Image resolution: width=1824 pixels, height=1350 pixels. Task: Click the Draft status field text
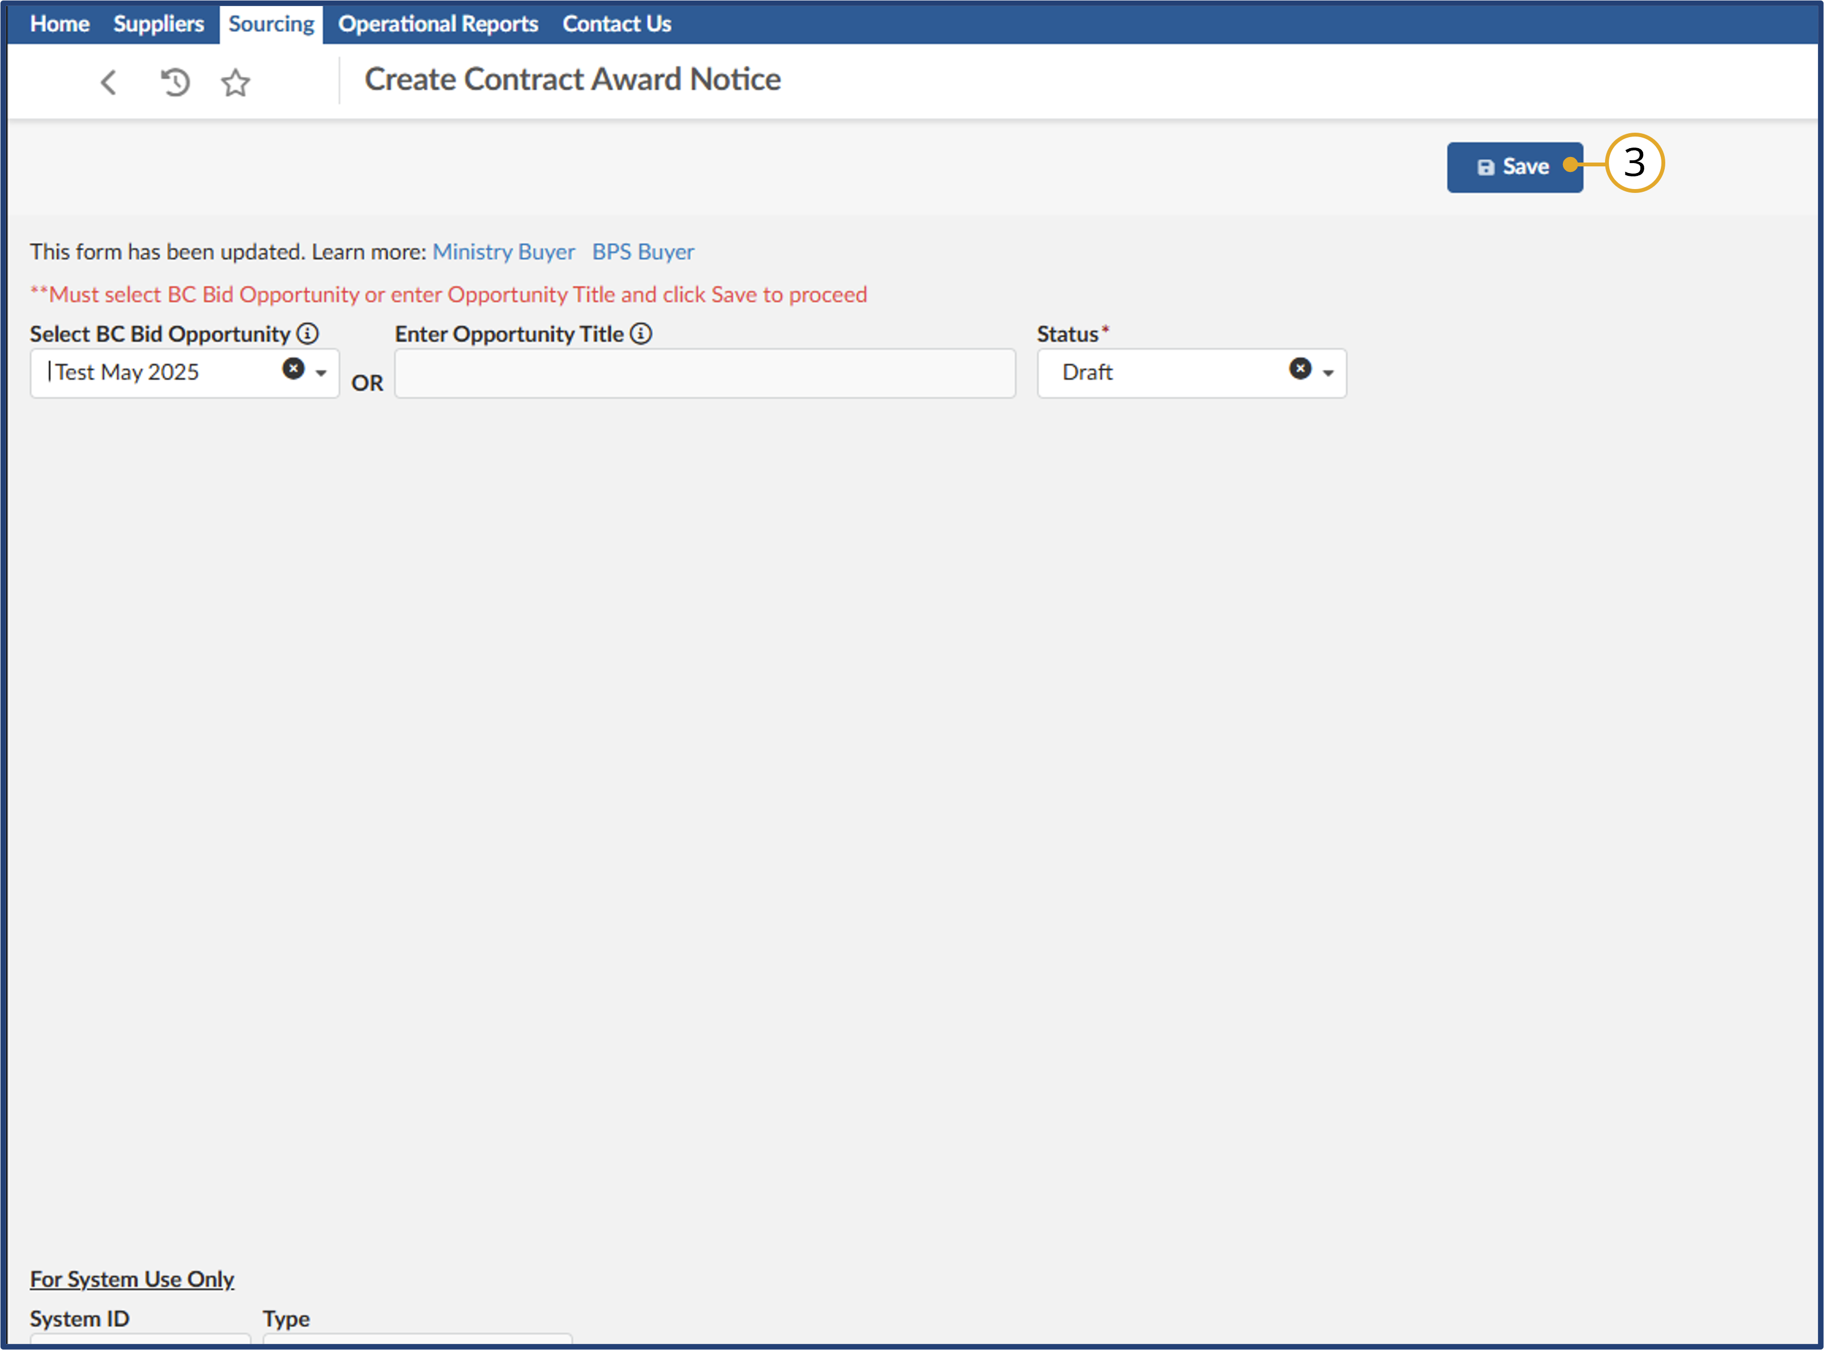1087,372
